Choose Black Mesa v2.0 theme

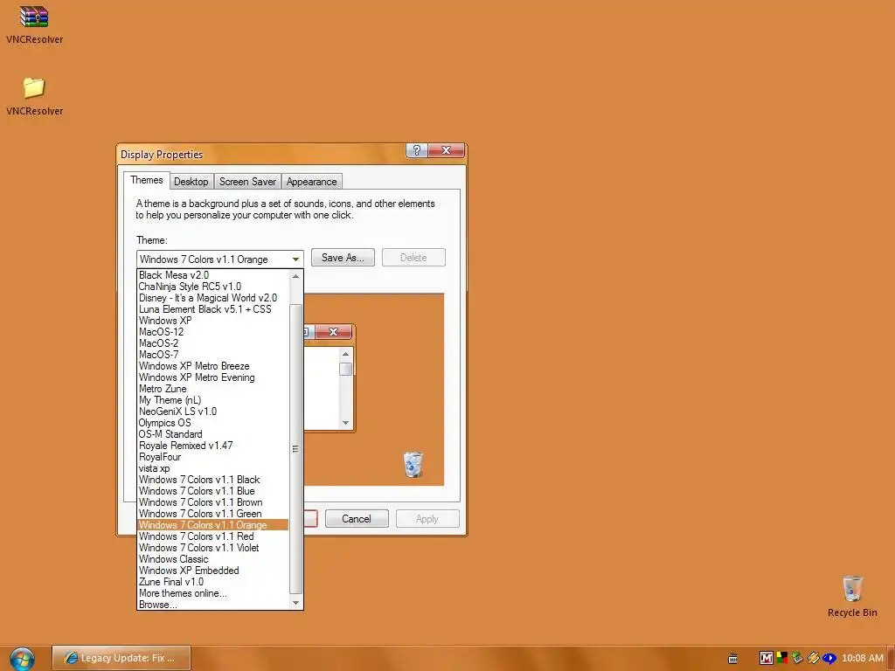pos(213,275)
